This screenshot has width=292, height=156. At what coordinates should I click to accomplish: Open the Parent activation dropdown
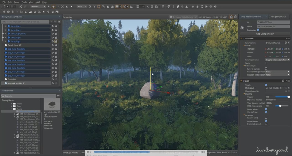point(277,60)
